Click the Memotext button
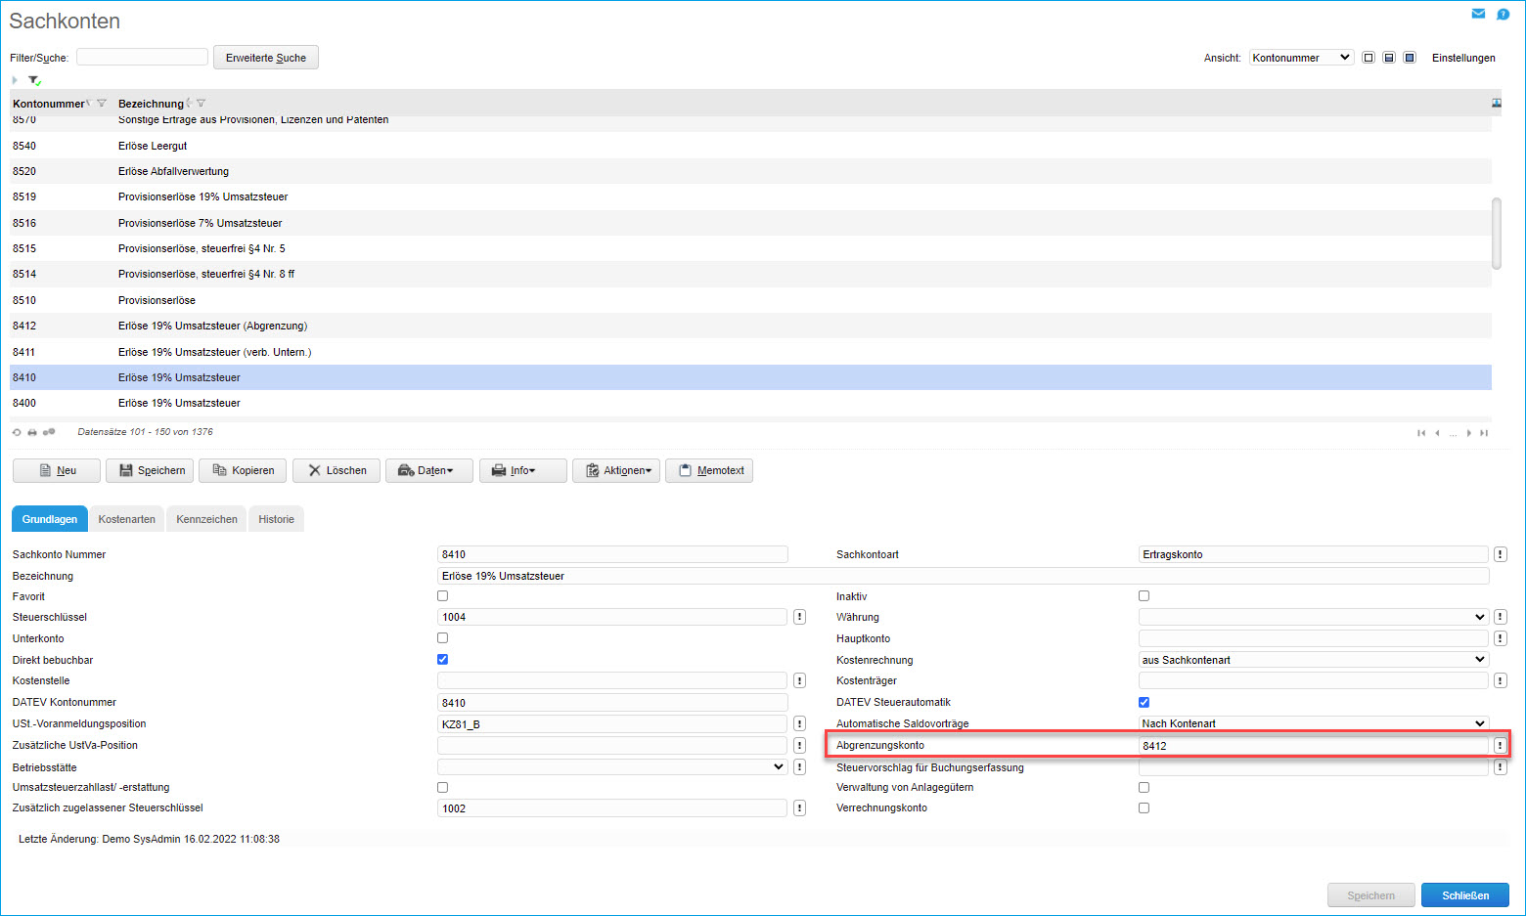This screenshot has width=1526, height=916. click(x=709, y=471)
